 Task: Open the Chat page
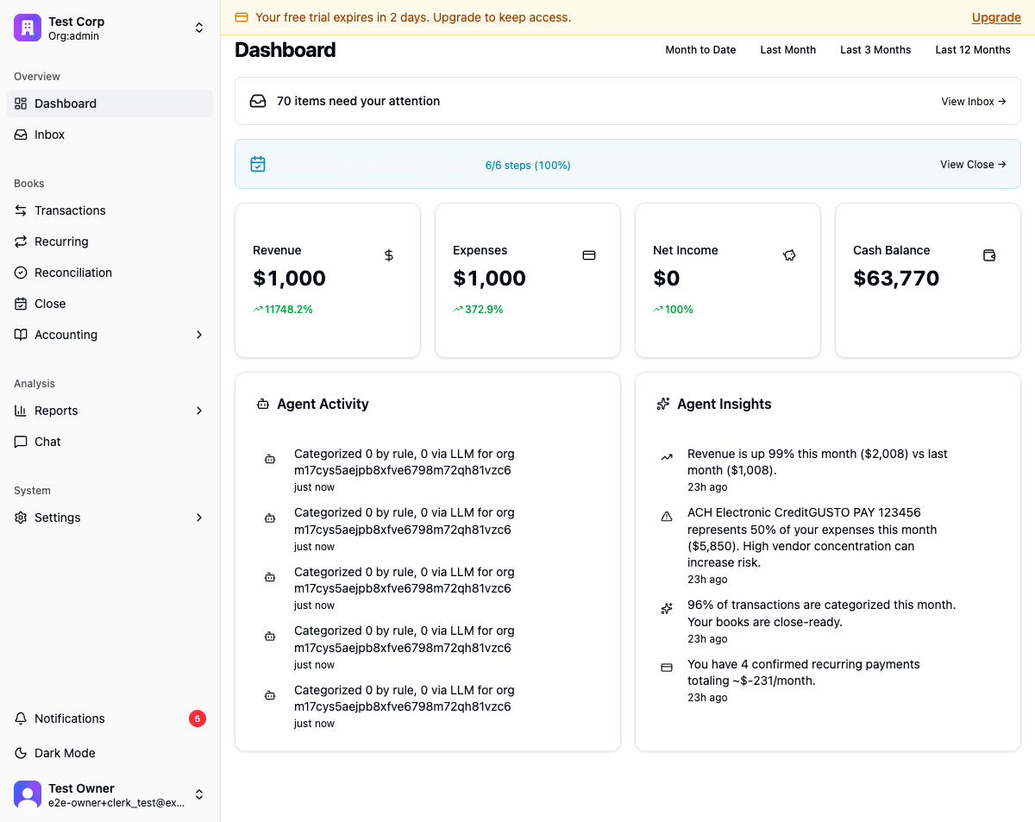point(110,442)
